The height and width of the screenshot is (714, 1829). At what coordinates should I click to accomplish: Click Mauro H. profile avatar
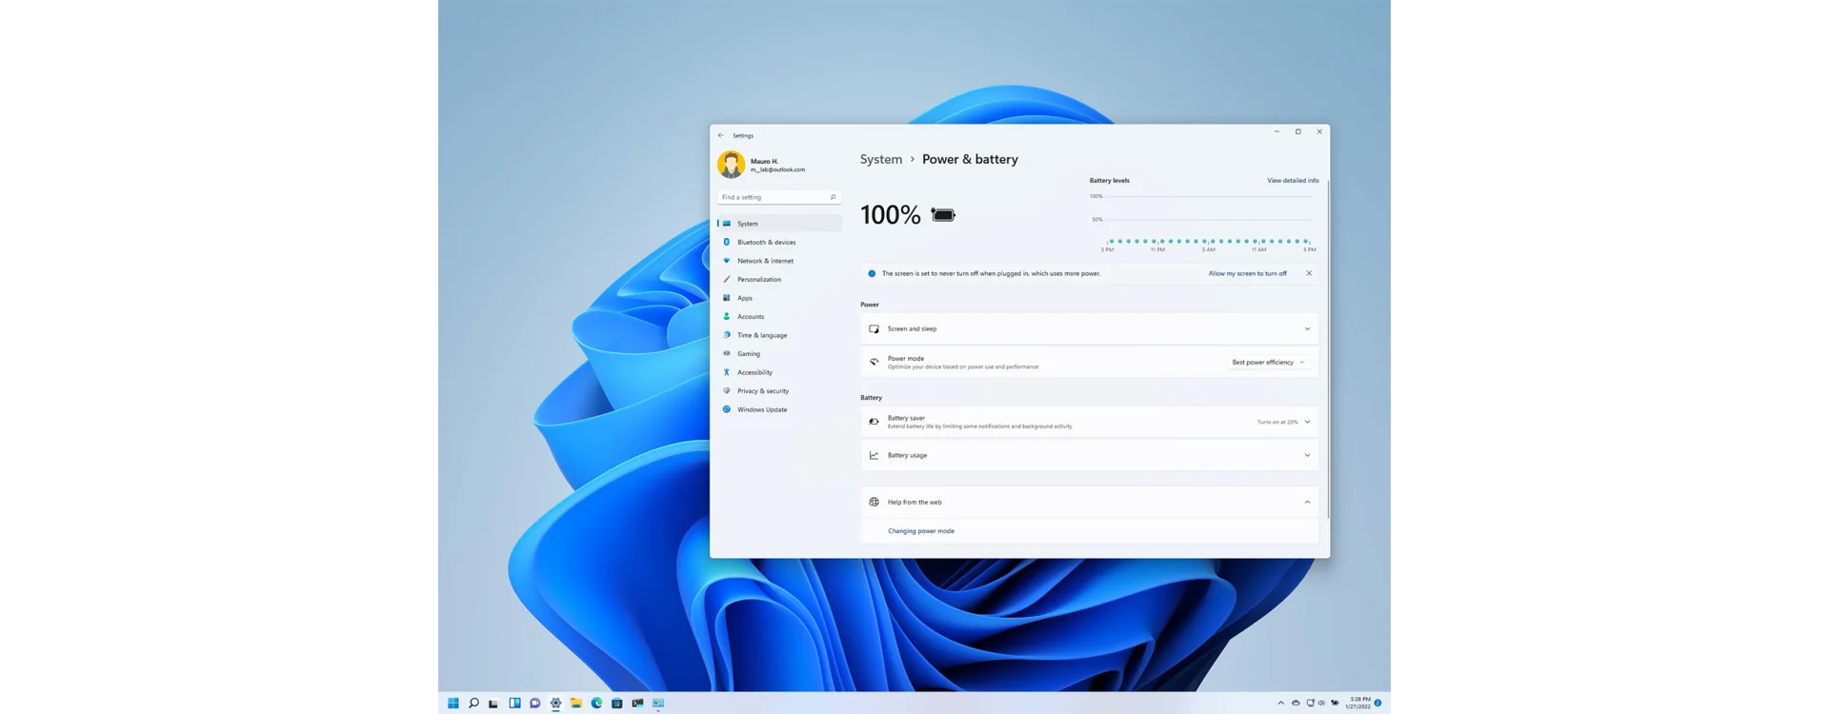731,165
